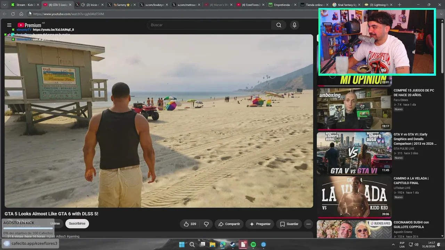Open the volume control in system tray
The height and width of the screenshot is (250, 445).
416,244
